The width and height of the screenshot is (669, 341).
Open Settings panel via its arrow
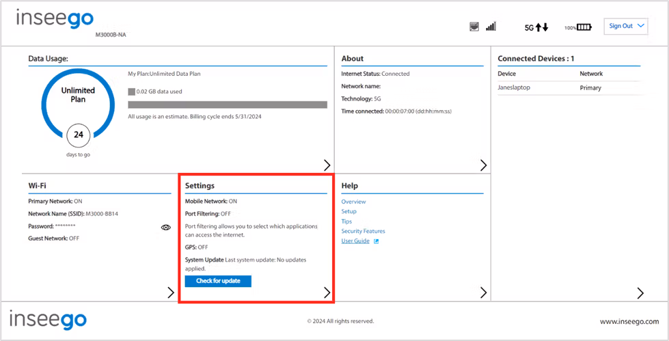(x=327, y=292)
